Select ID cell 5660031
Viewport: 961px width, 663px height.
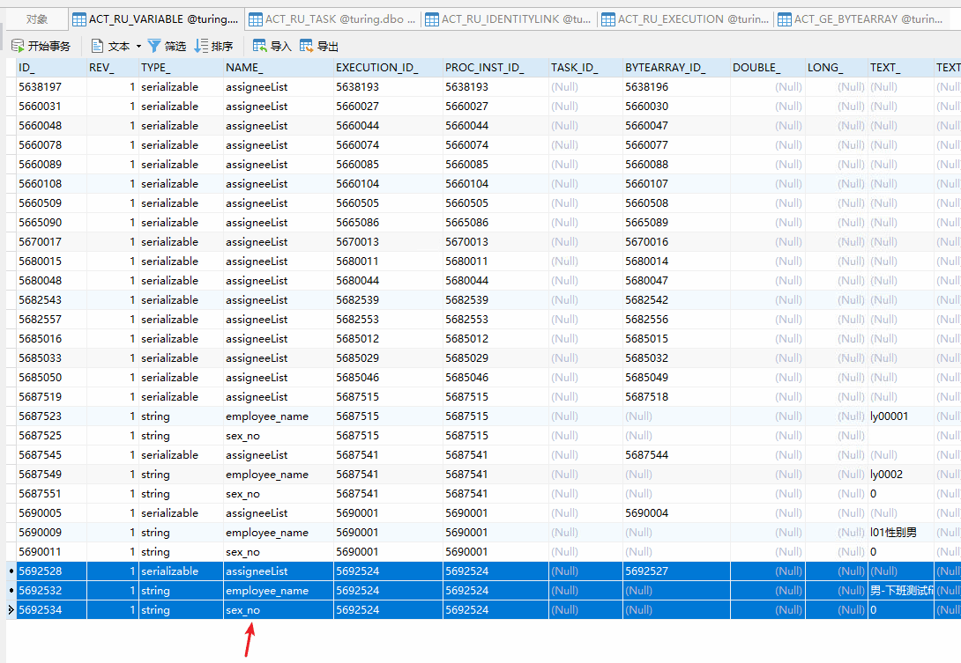pos(51,106)
